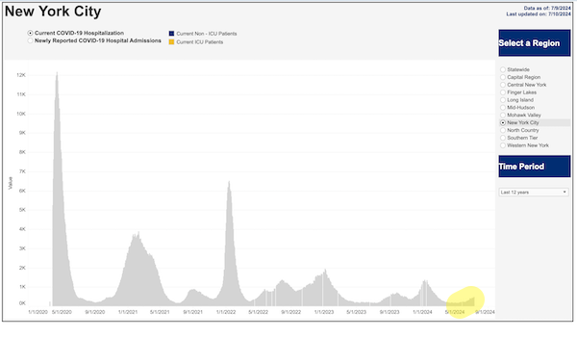577x364 pixels.
Task: Open the Time Period dropdown
Action: 534,193
